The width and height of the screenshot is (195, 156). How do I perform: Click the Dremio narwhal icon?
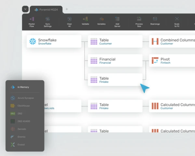(13, 137)
